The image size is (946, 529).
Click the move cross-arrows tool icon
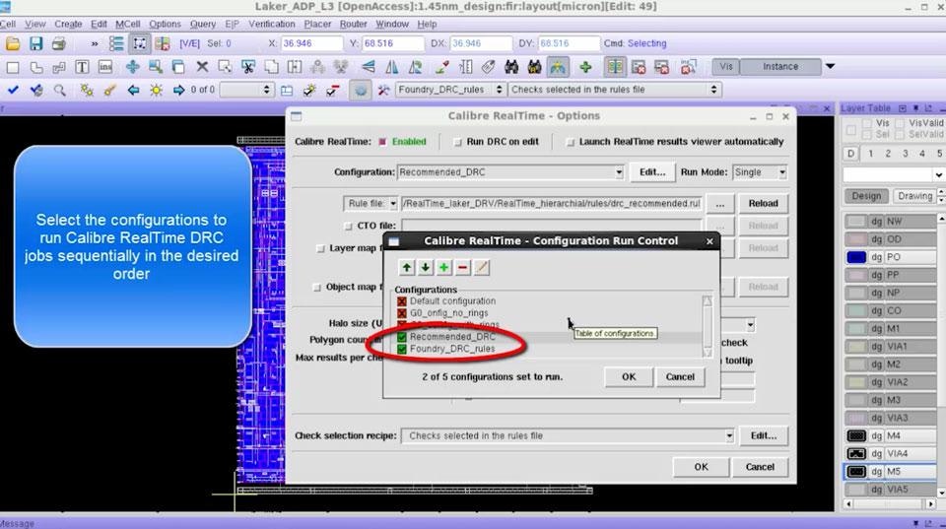click(x=133, y=67)
